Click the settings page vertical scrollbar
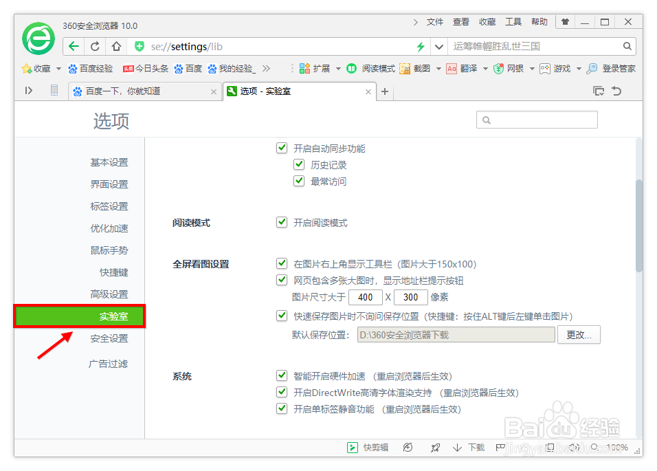This screenshot has height=471, width=657. pyautogui.click(x=638, y=226)
